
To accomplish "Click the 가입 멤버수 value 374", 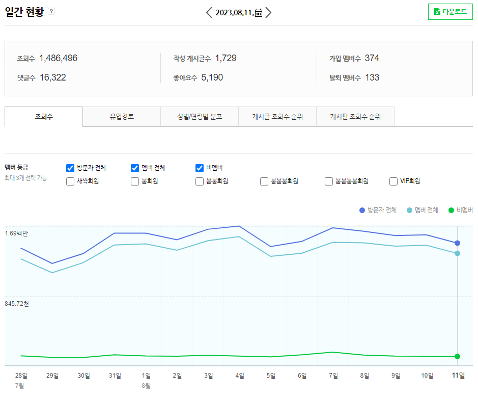I will click(x=372, y=58).
